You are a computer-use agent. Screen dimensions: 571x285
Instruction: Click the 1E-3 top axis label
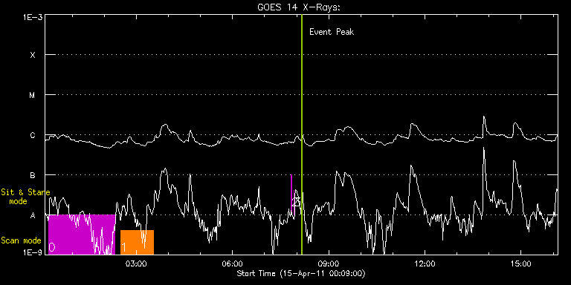pyautogui.click(x=32, y=17)
